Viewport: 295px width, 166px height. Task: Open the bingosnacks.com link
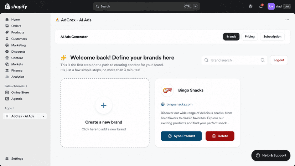[180, 104]
